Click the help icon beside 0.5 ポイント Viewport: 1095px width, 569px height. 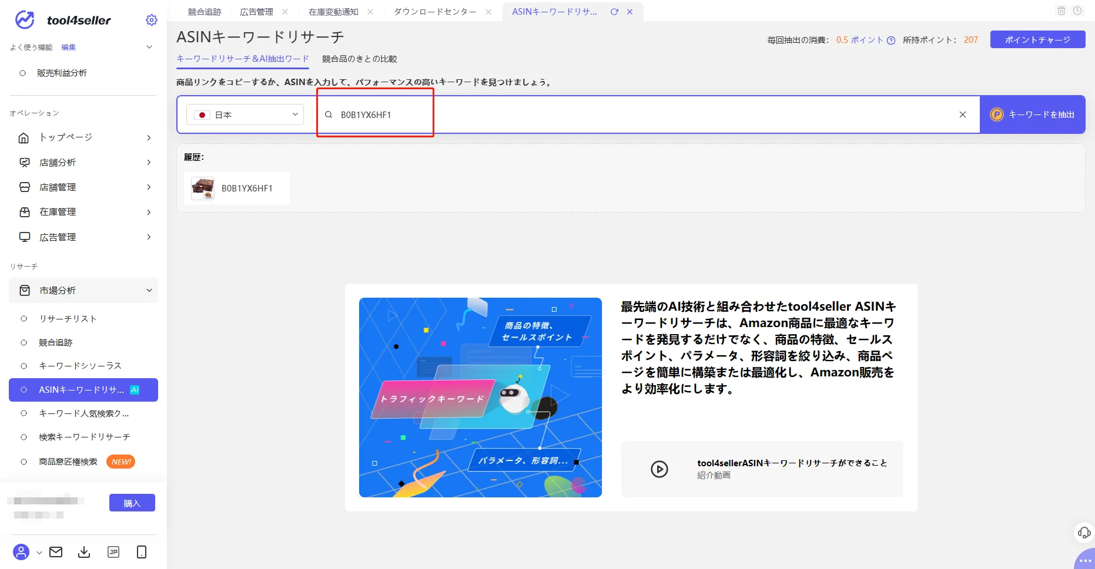891,41
